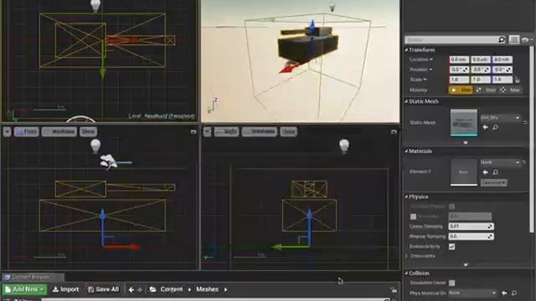This screenshot has height=301, width=536.
Task: Set Mobility to Stationary
Action: click(487, 90)
